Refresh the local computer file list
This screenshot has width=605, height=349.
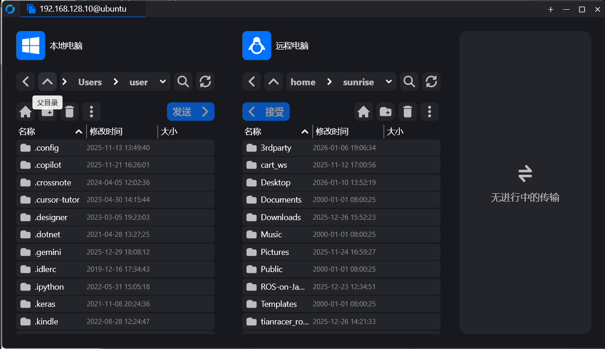(x=205, y=82)
